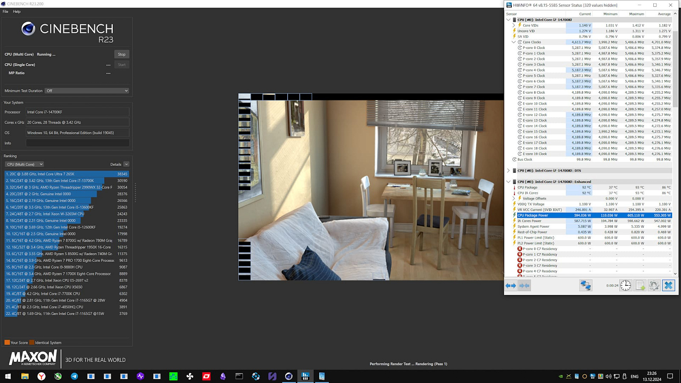Open the fan-shaped taskbar app

pyautogui.click(x=190, y=376)
